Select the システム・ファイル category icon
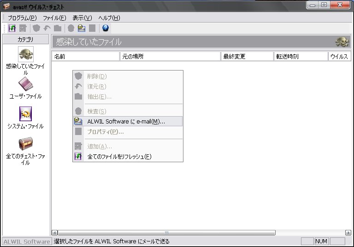 pos(25,114)
